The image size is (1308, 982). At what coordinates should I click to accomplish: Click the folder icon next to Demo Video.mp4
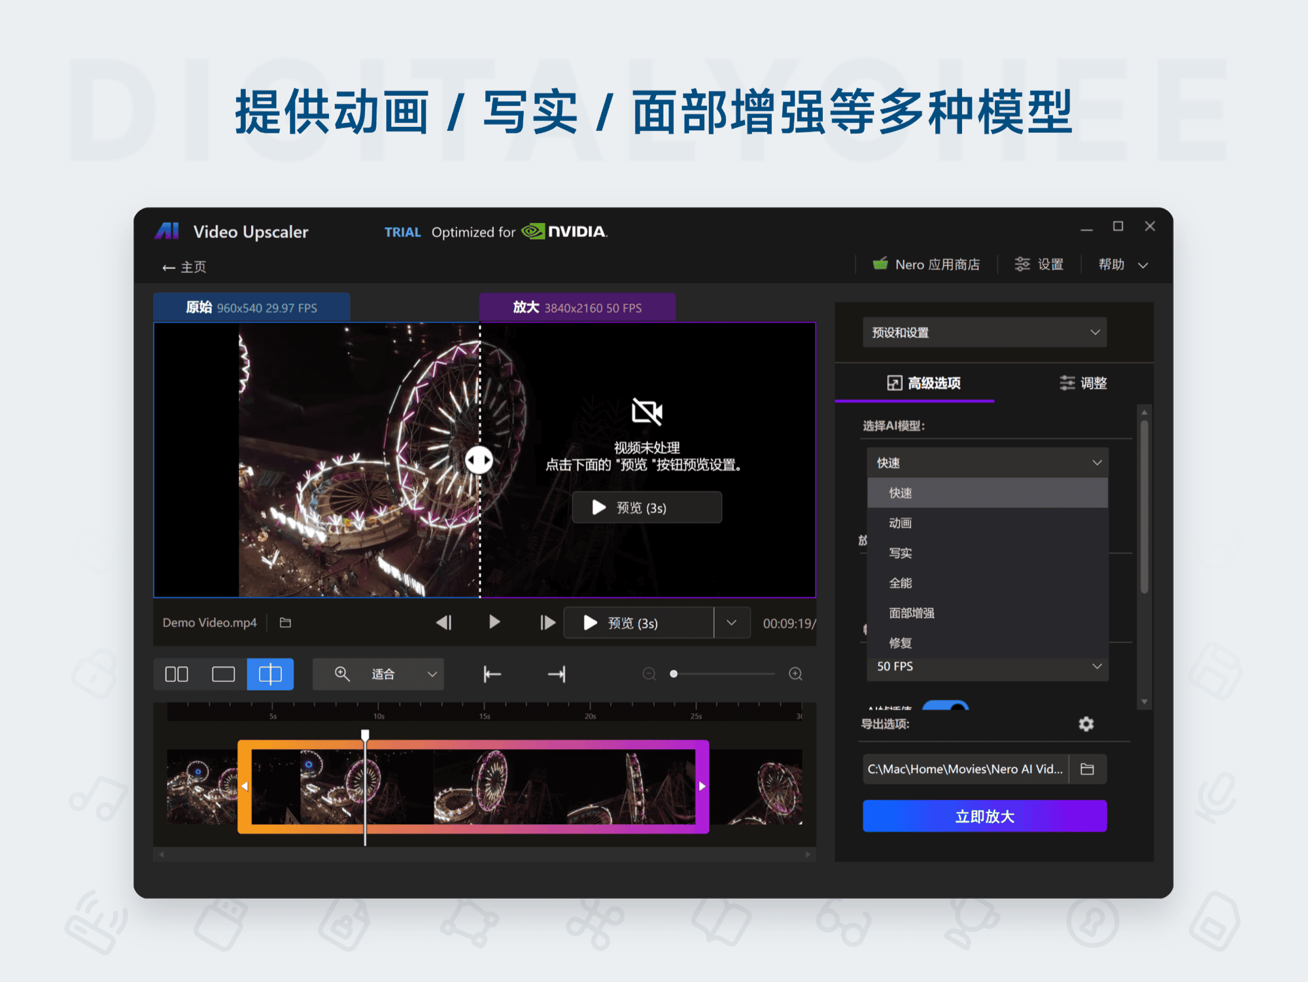284,622
